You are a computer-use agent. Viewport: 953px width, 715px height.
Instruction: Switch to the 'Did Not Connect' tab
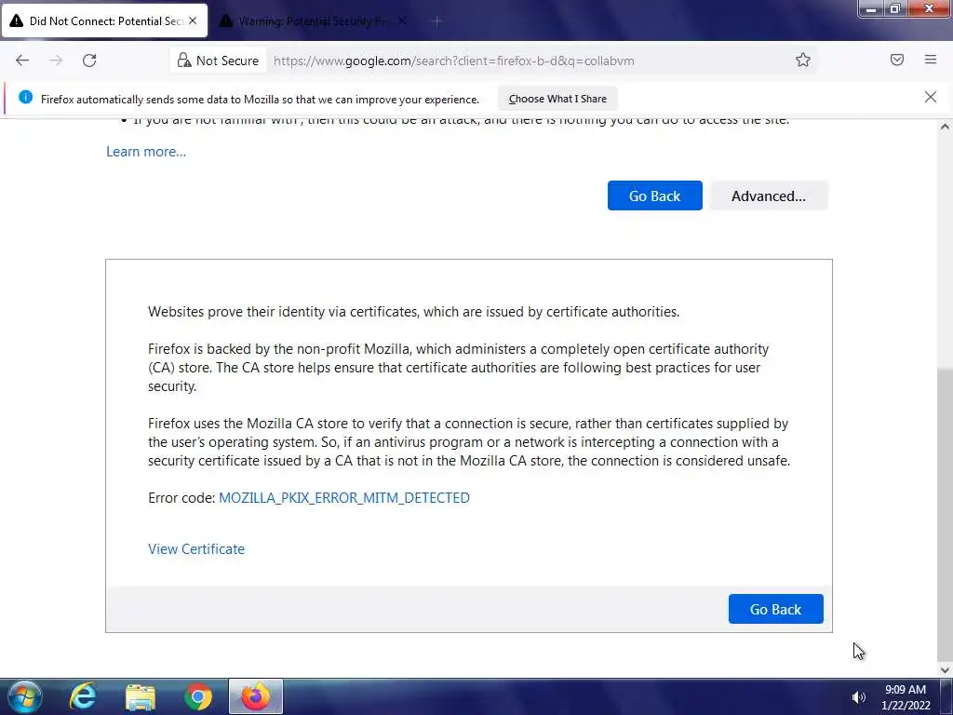click(x=104, y=20)
